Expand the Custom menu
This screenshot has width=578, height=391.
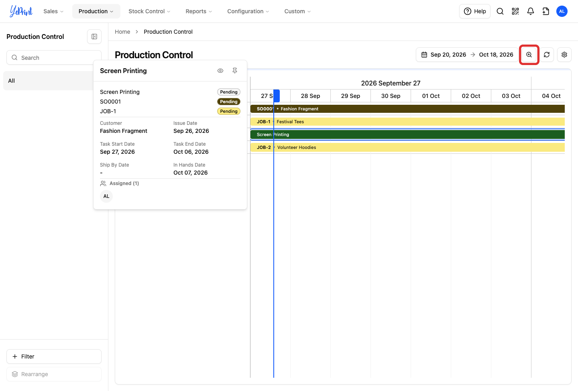tap(297, 11)
